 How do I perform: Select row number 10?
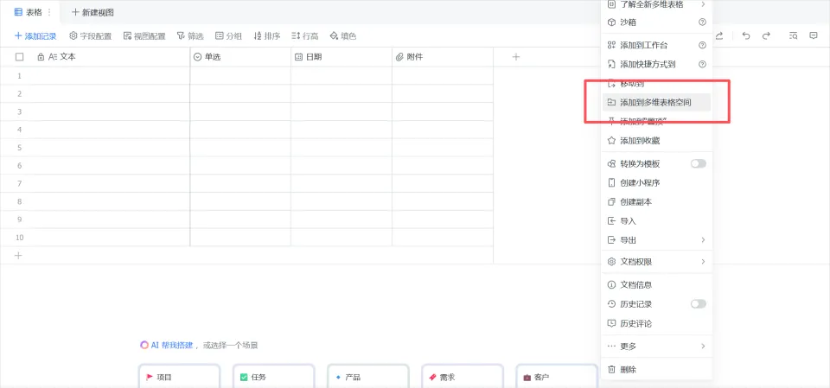20,238
